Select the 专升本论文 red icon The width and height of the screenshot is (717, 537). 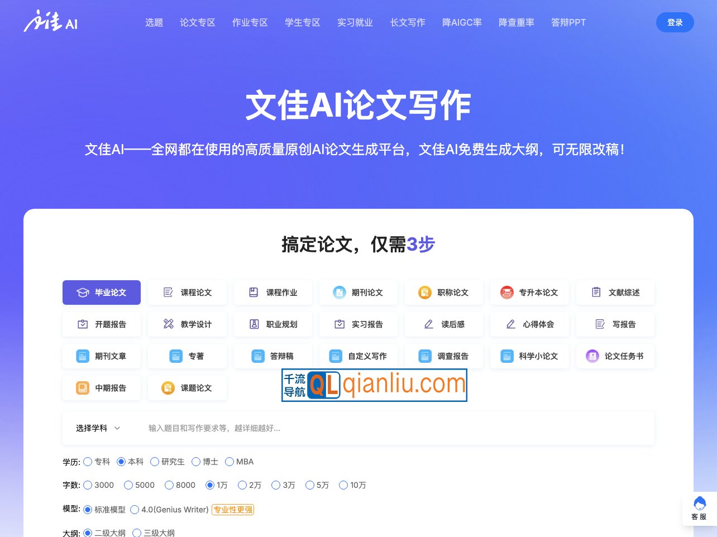pyautogui.click(x=507, y=293)
